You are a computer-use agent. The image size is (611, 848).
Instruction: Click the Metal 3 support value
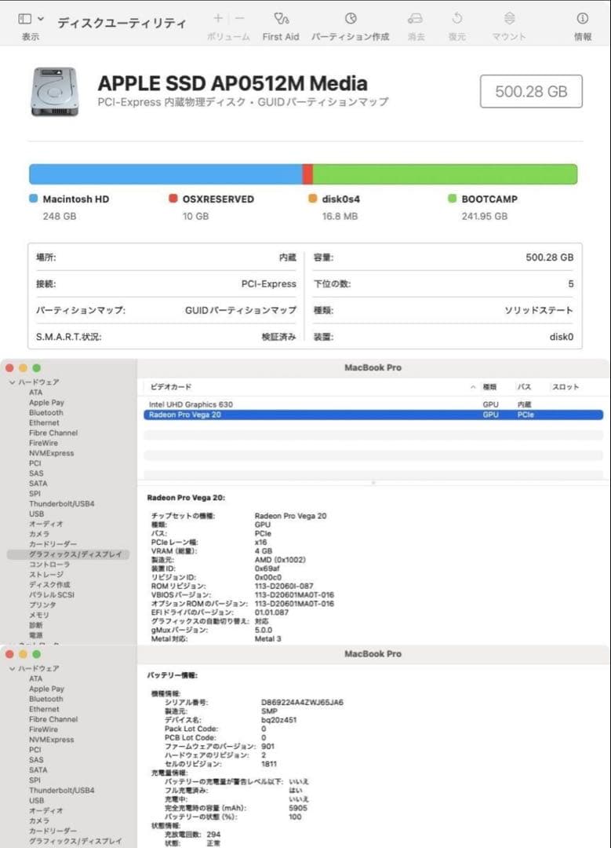(268, 638)
